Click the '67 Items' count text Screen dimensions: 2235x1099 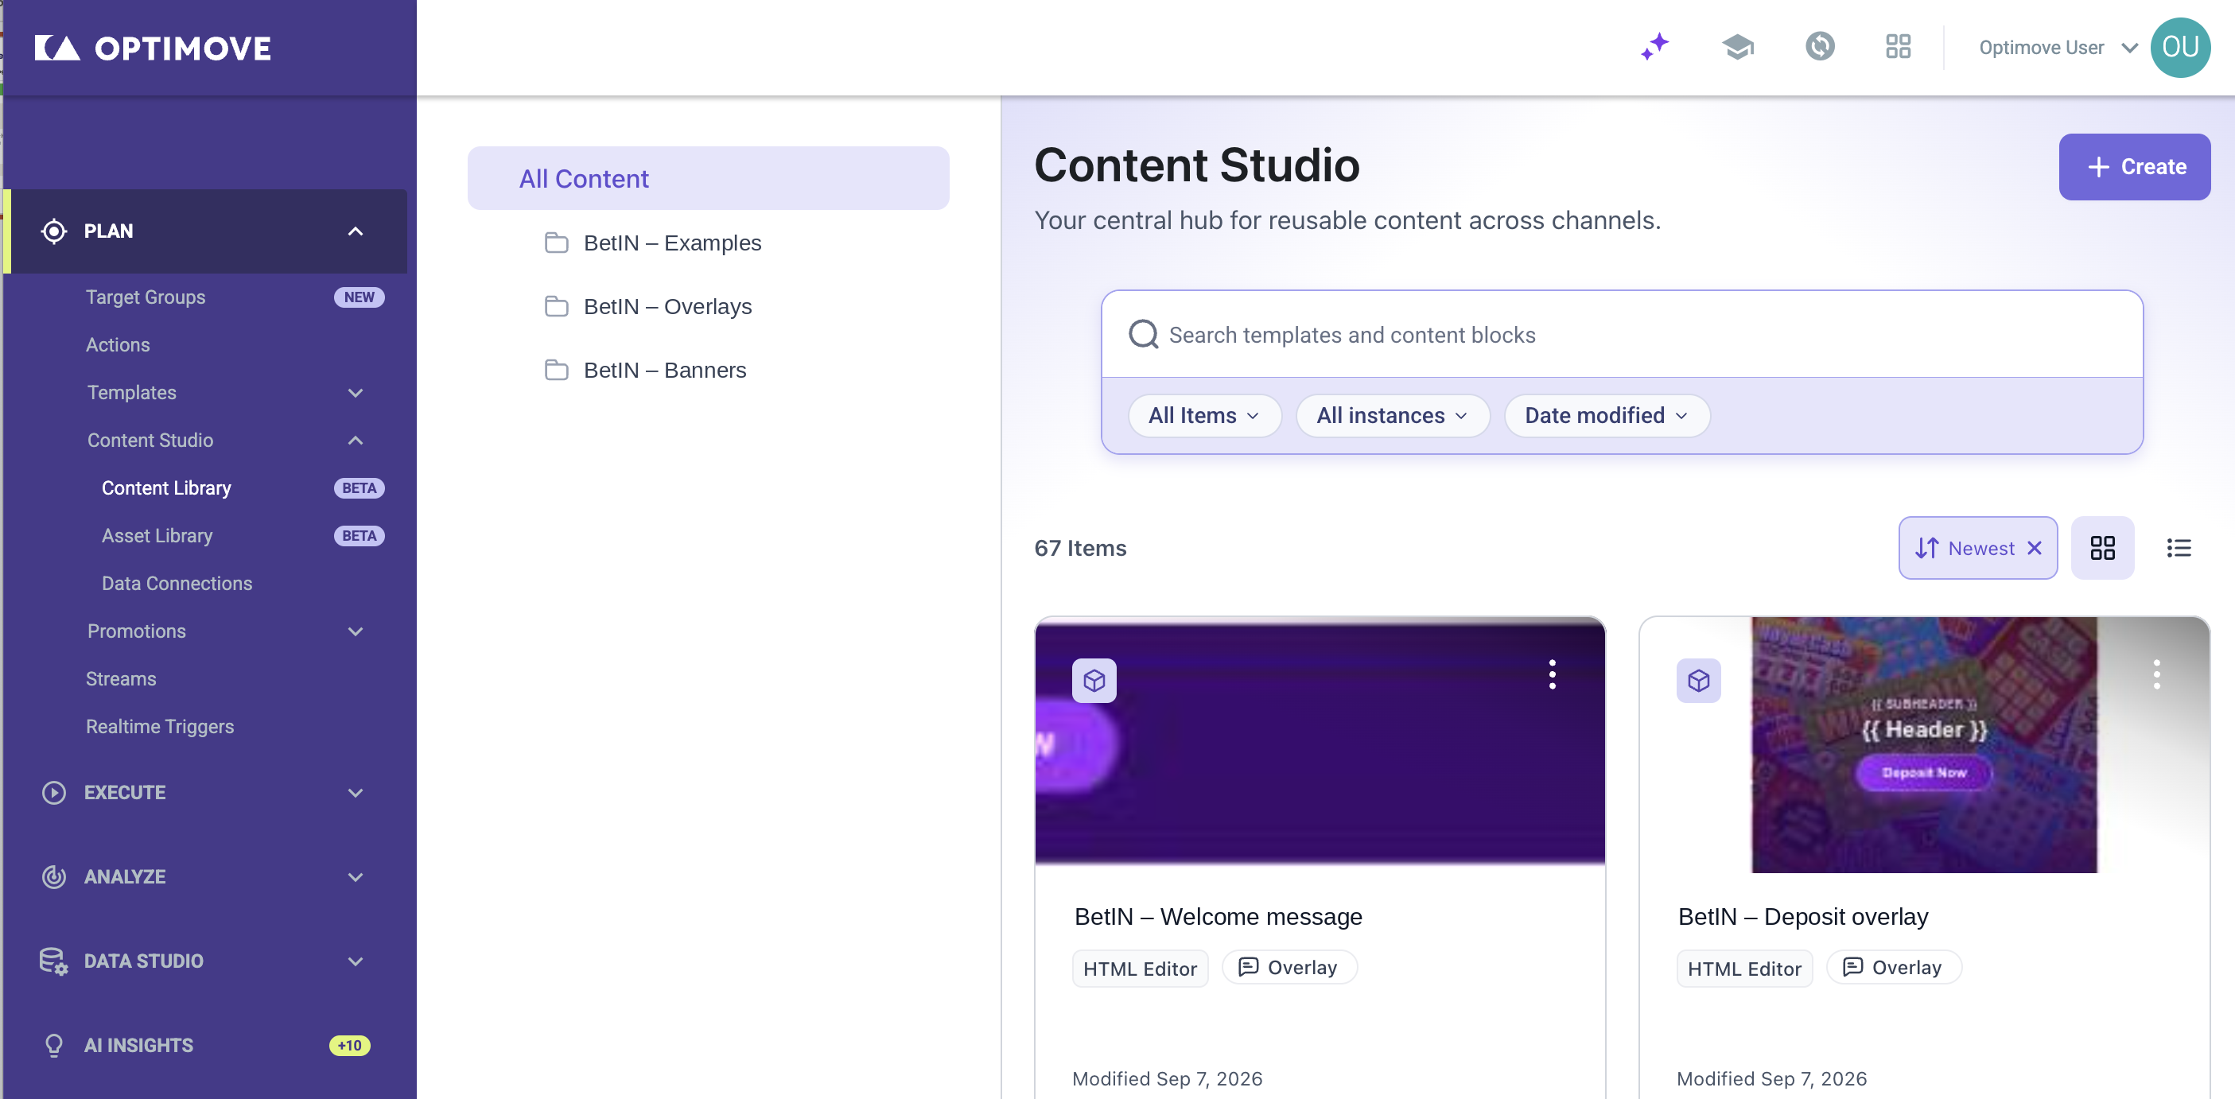pos(1079,548)
